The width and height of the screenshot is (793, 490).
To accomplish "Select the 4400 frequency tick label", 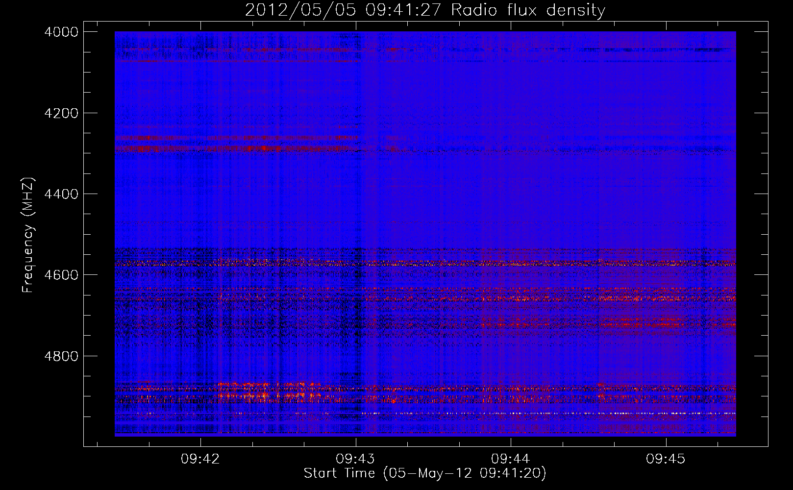I will [x=61, y=194].
